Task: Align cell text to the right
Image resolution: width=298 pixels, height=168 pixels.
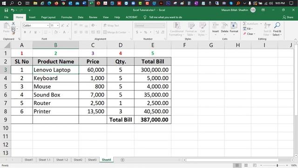Action: click(x=86, y=32)
